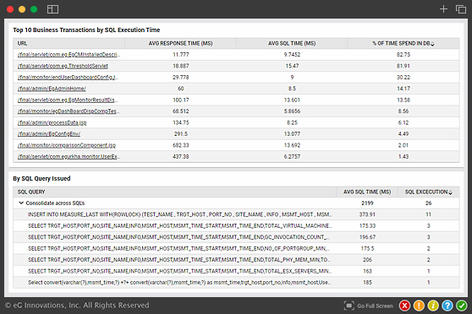Click the yellow info status icon
472x314 pixels.
coord(433,306)
